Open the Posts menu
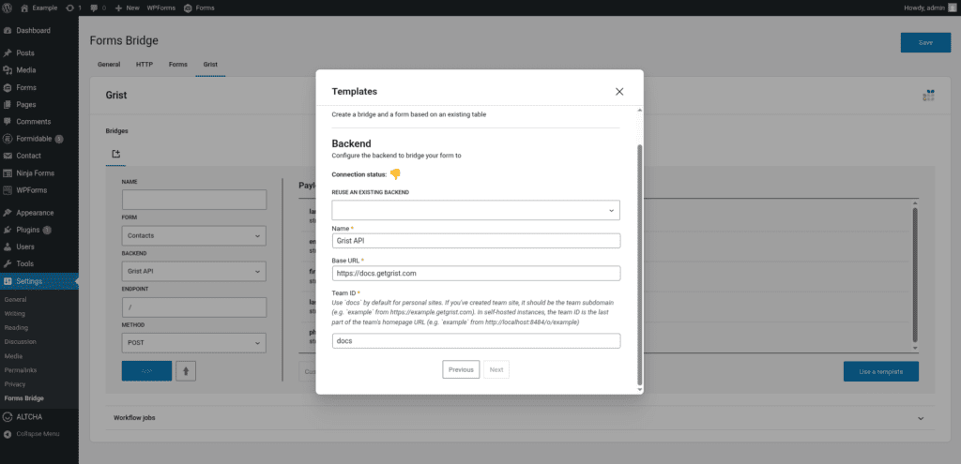This screenshot has width=961, height=464. click(x=39, y=53)
